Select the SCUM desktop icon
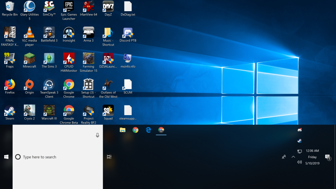This screenshot has width=336, height=189. pyautogui.click(x=128, y=86)
